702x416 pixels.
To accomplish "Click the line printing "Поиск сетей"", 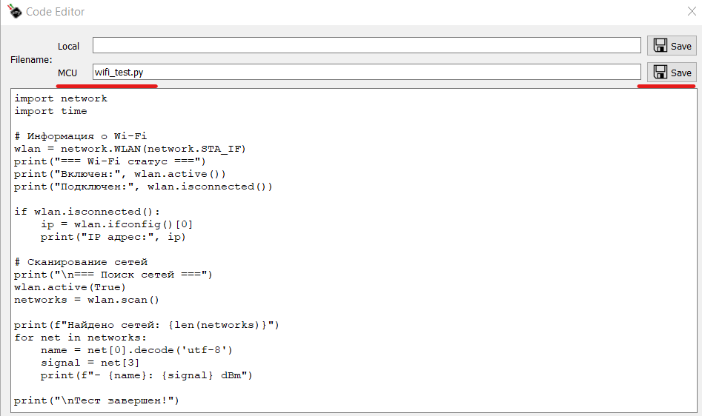I will (113, 275).
